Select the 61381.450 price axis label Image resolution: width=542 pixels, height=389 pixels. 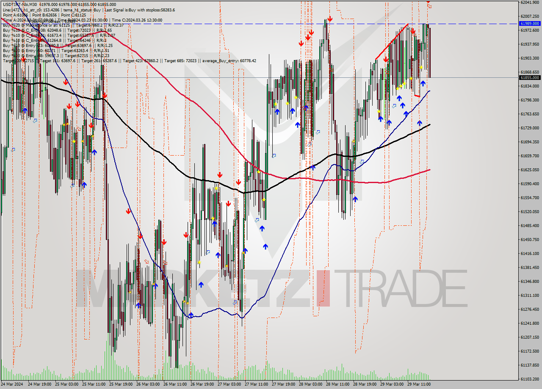click(x=530, y=267)
